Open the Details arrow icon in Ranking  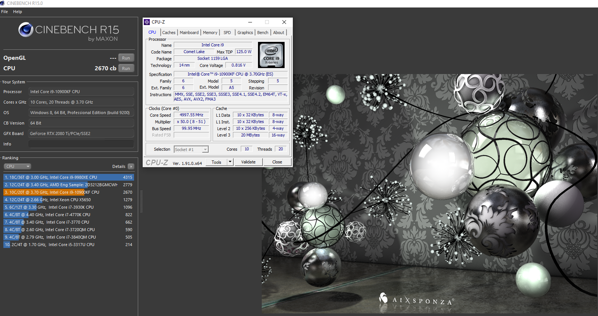[x=131, y=166]
